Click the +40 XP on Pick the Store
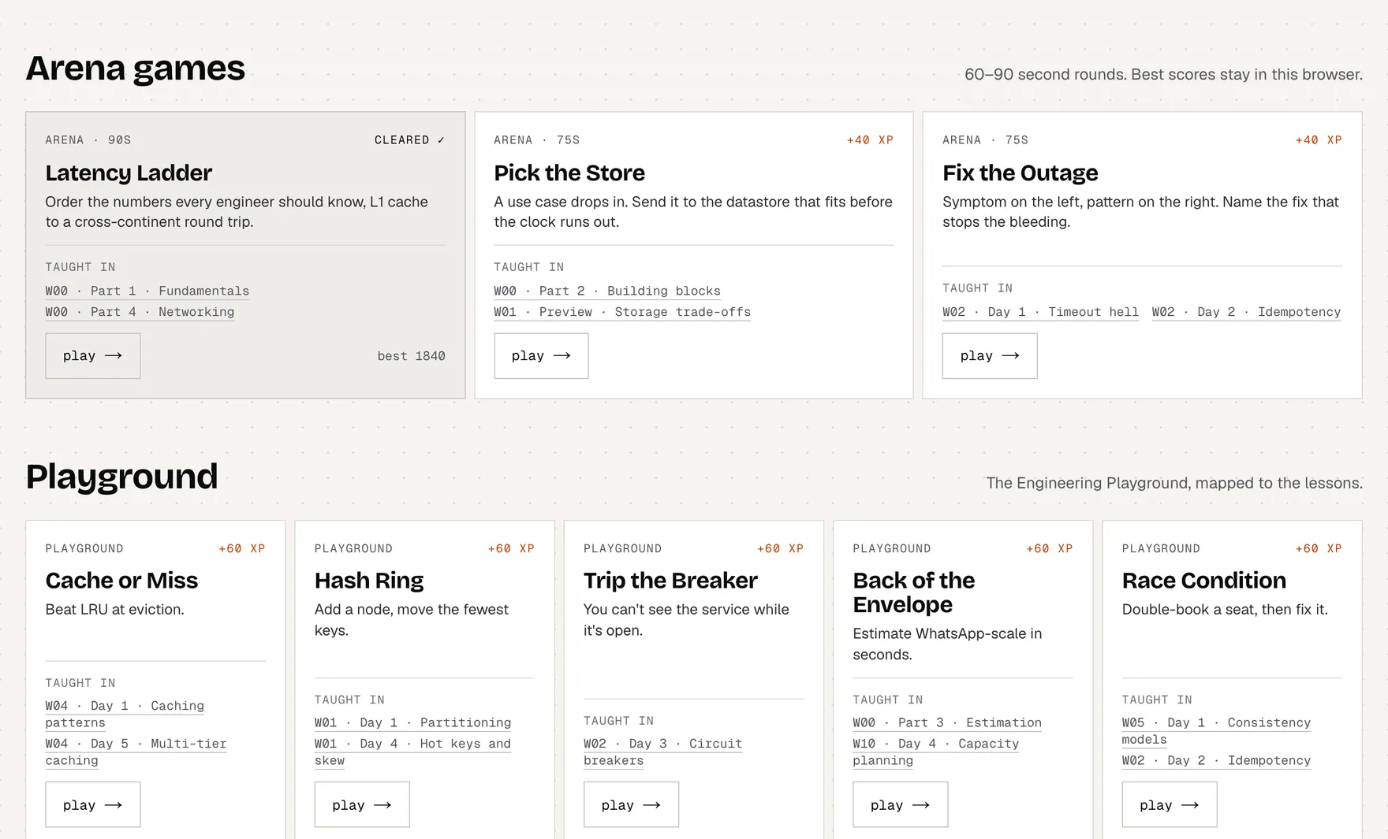The height and width of the screenshot is (839, 1388). tap(870, 140)
